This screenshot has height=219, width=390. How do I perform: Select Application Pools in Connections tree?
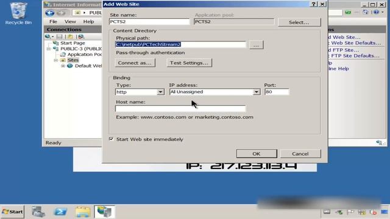(85, 54)
